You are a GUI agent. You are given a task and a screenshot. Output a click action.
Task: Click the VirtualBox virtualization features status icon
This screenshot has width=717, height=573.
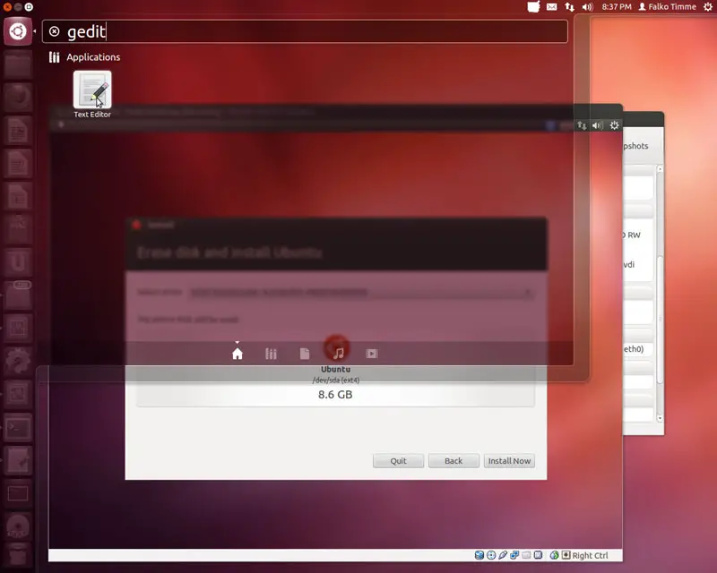click(539, 555)
